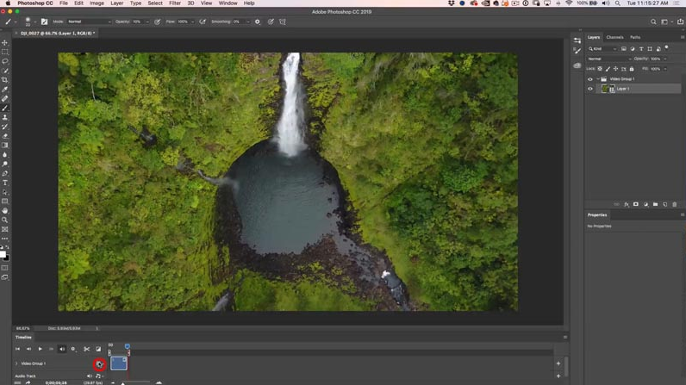Open the timeline playback settings gear

(73, 349)
